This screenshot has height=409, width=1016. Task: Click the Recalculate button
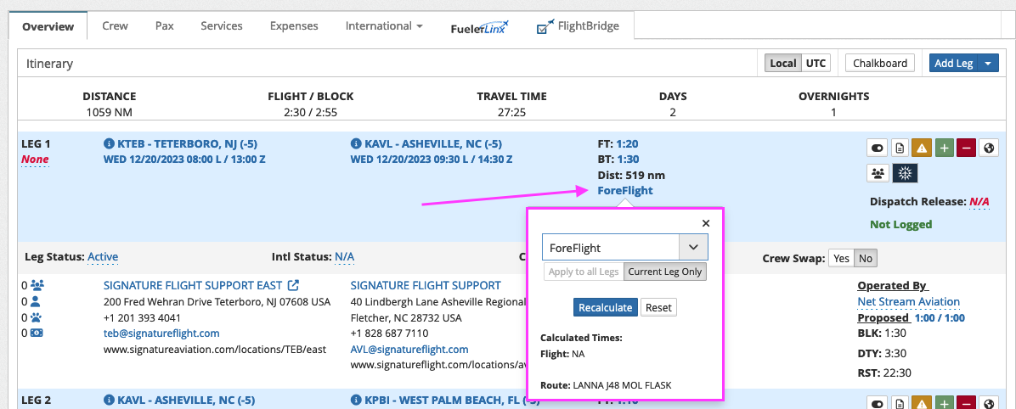click(x=606, y=307)
